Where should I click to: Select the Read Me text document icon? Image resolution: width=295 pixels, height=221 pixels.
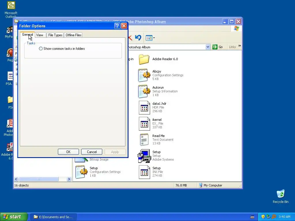[144, 140]
